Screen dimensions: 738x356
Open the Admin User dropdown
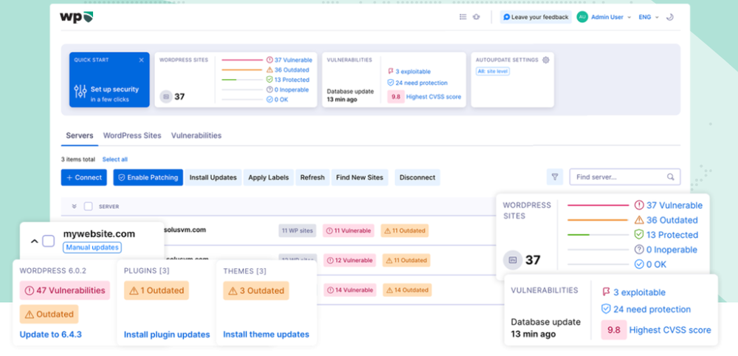click(611, 17)
